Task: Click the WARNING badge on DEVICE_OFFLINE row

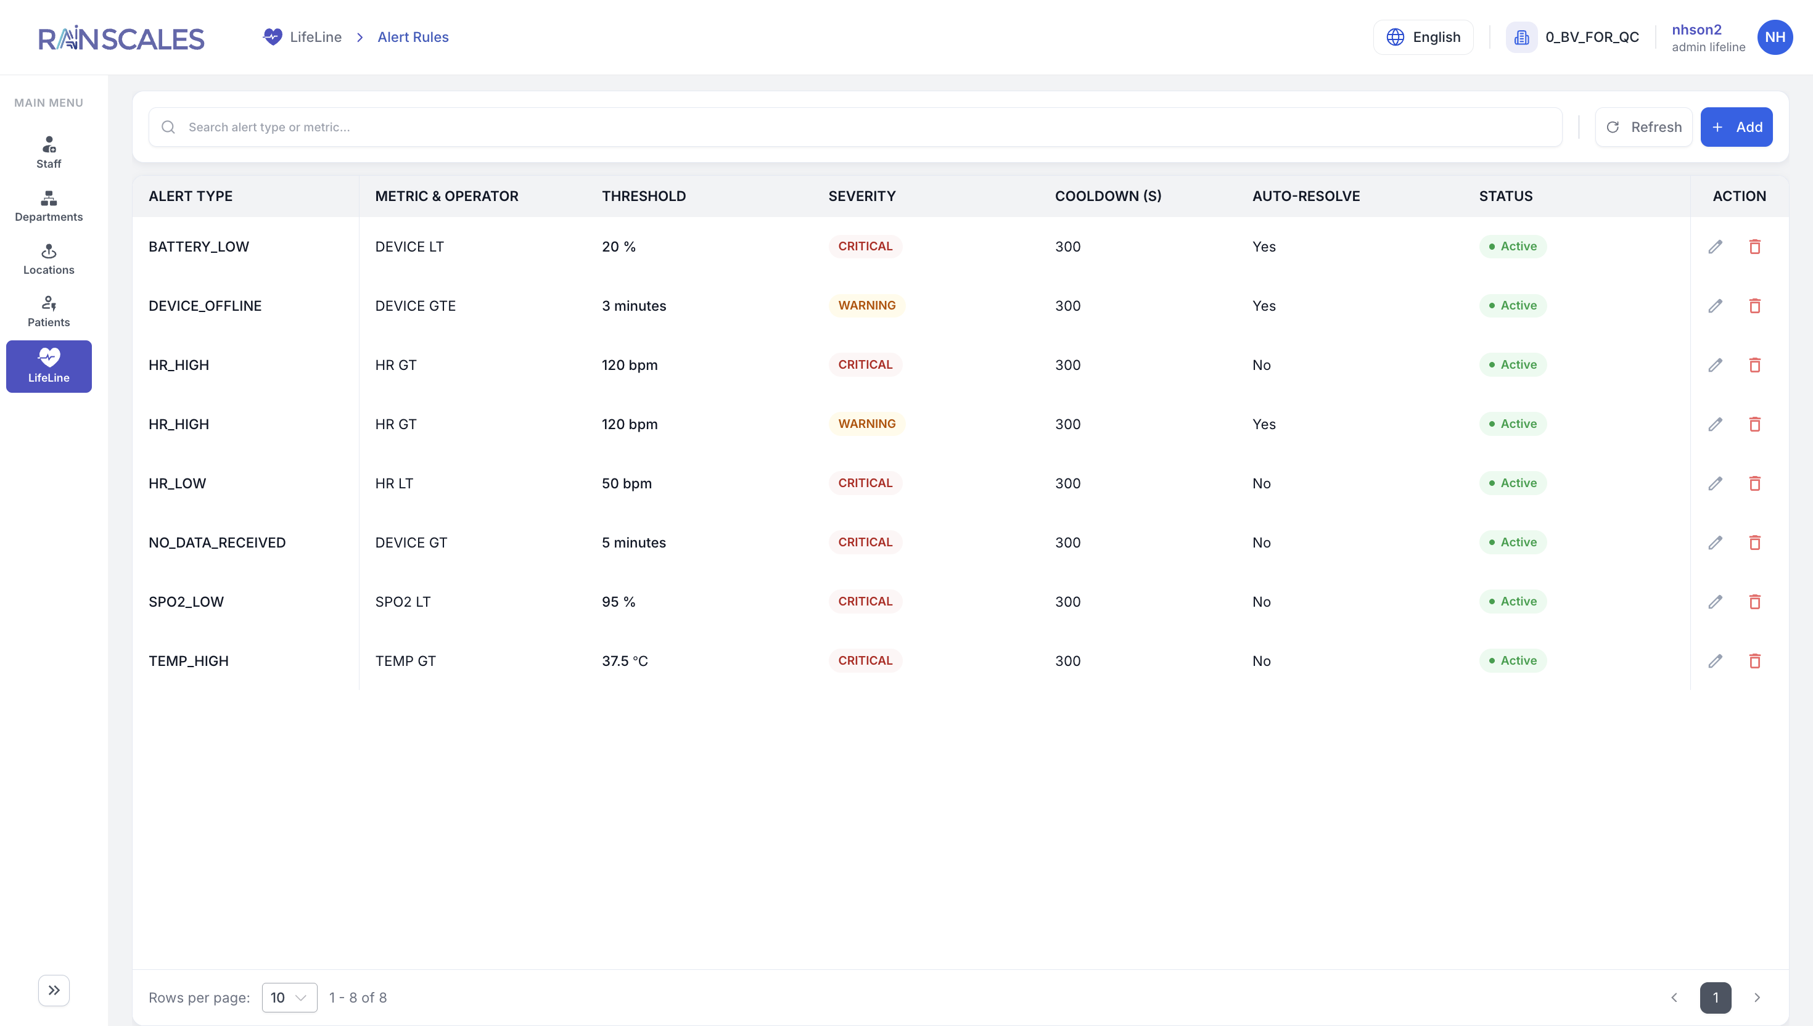Action: (x=866, y=306)
